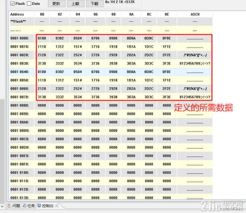Select address row 0001 0010:
Image resolution: width=246 pixels, height=213 pixels.
[20, 47]
